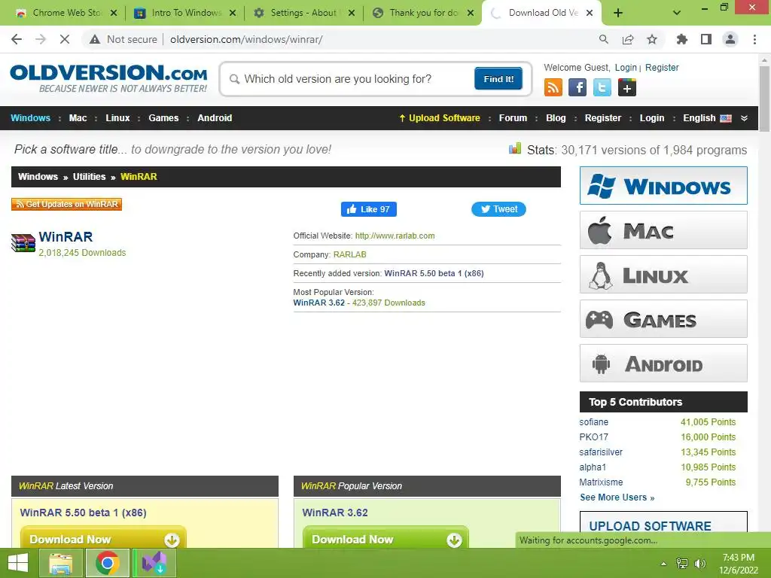The height and width of the screenshot is (578, 771).
Task: Switch to the Settings - About tab
Action: point(303,13)
